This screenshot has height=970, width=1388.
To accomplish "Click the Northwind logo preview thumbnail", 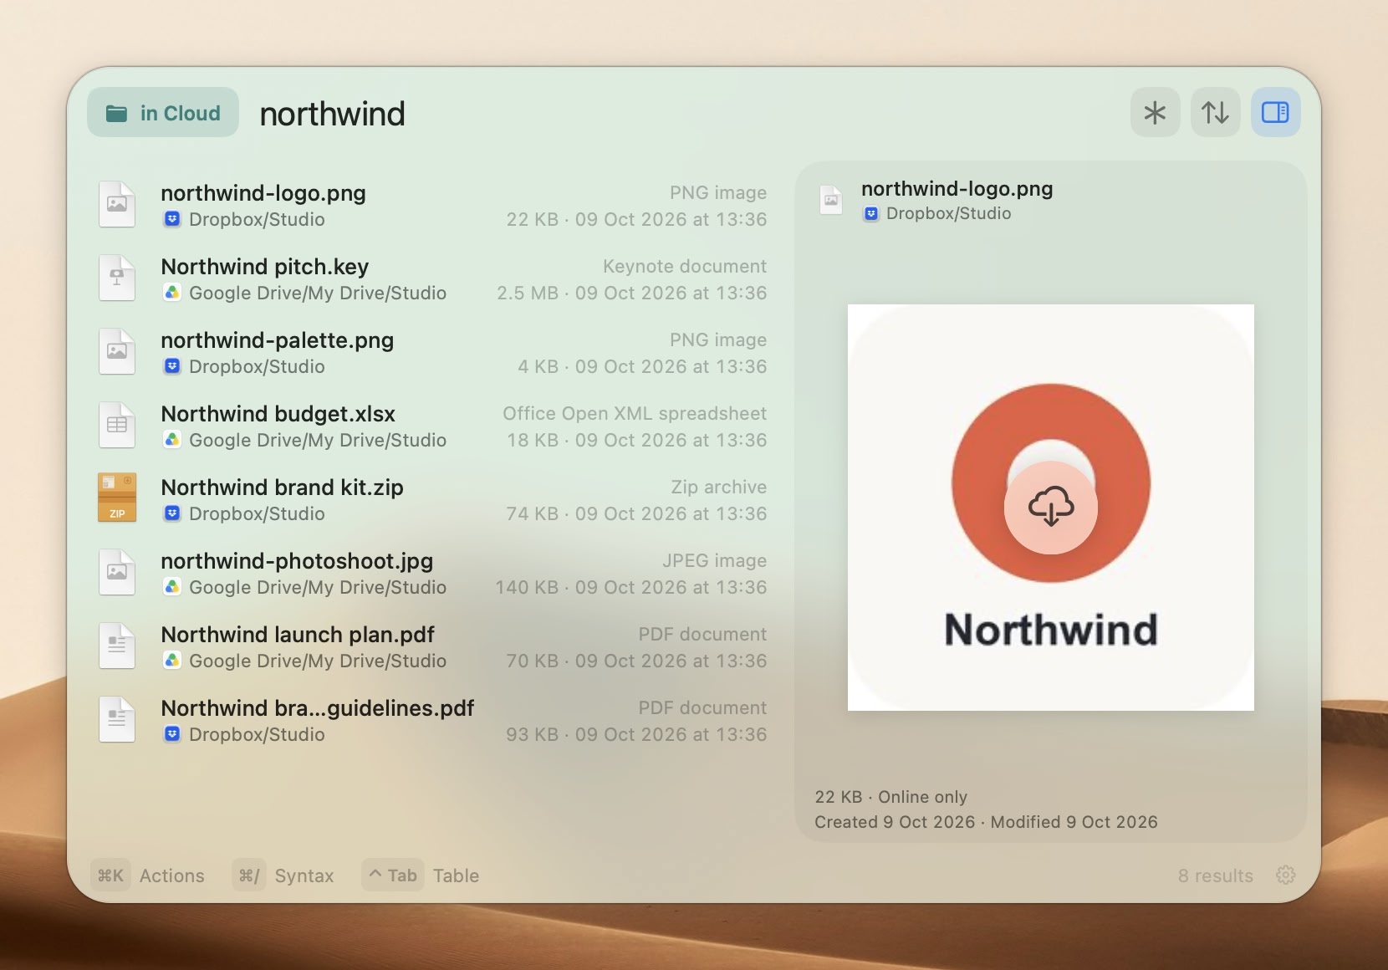I will [1051, 508].
